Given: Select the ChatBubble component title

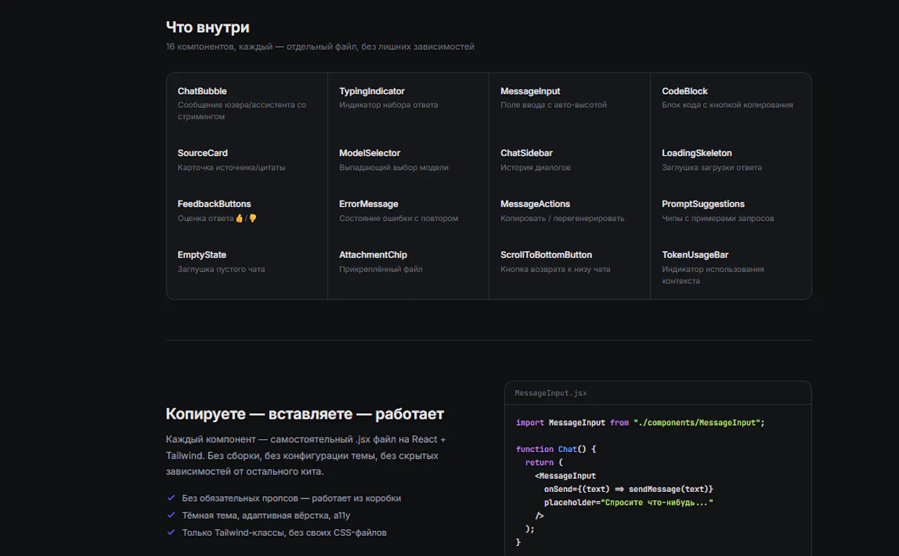Looking at the screenshot, I should 202,91.
